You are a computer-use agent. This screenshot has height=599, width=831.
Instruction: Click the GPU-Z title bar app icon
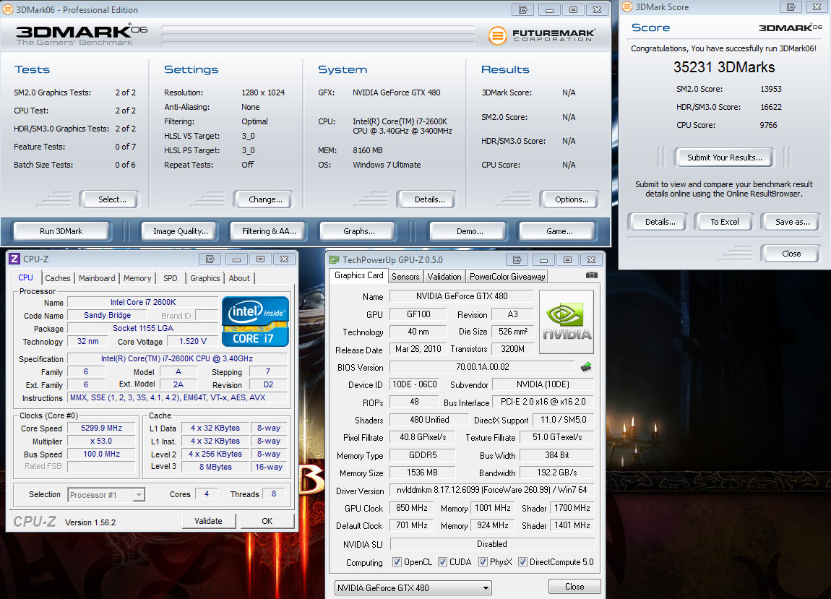(334, 259)
